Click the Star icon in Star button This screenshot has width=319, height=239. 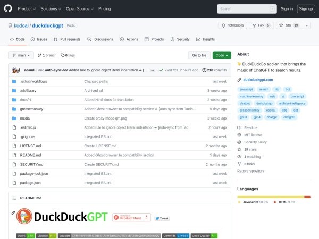pos(281,25)
